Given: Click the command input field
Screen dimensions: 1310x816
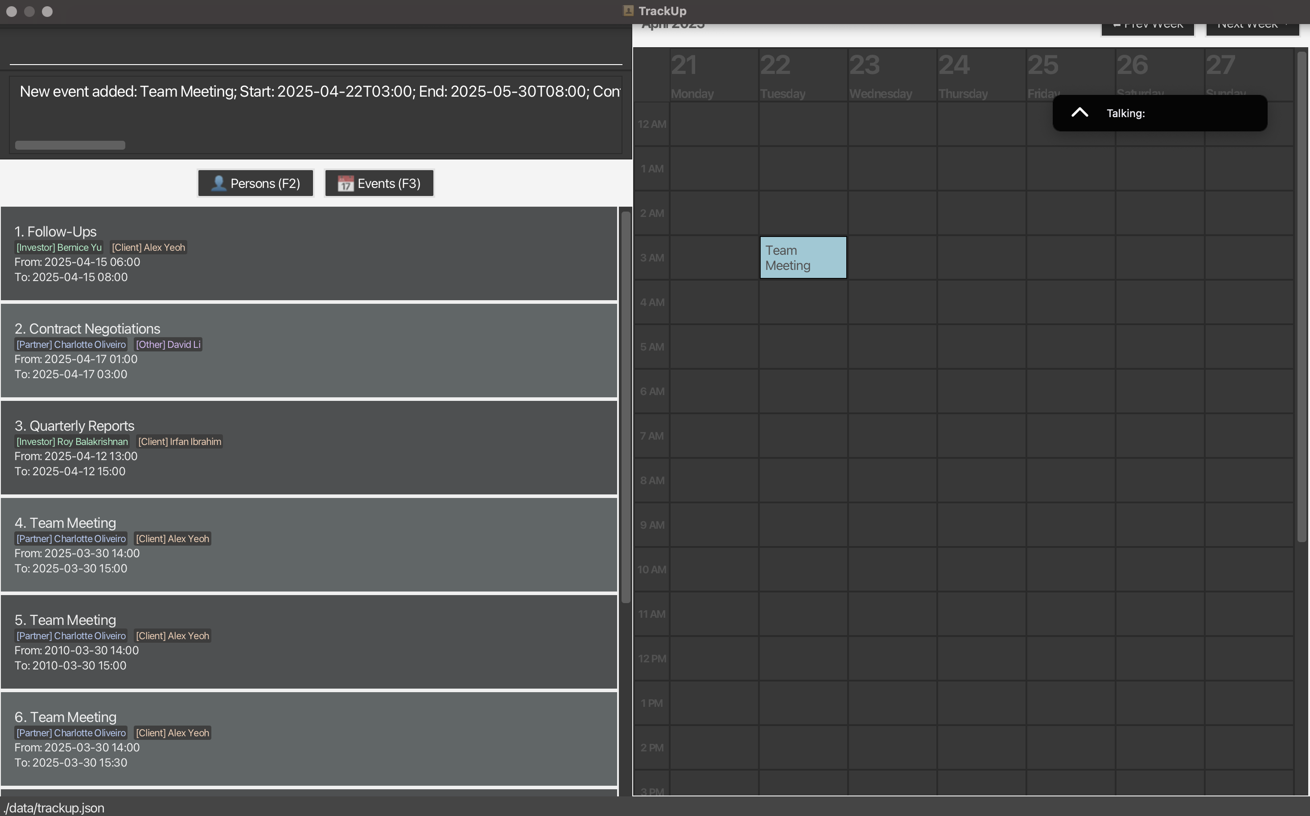Looking at the screenshot, I should 316,51.
